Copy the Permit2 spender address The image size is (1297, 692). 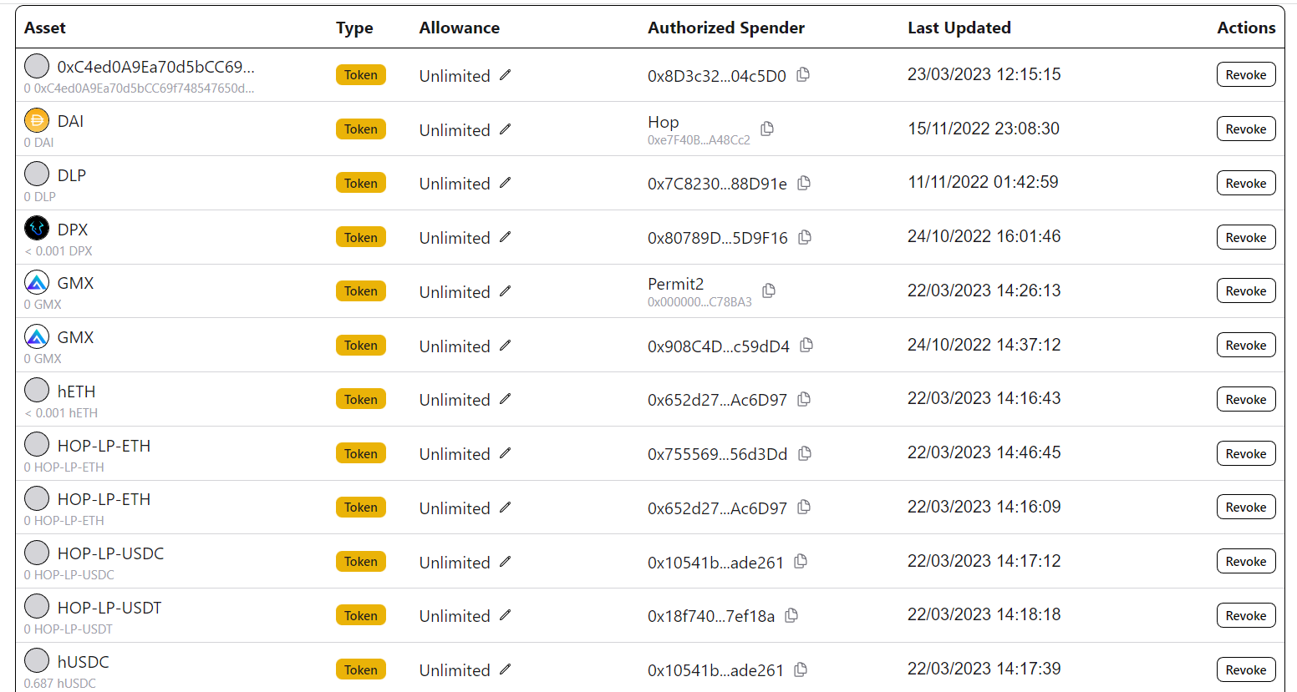(769, 290)
